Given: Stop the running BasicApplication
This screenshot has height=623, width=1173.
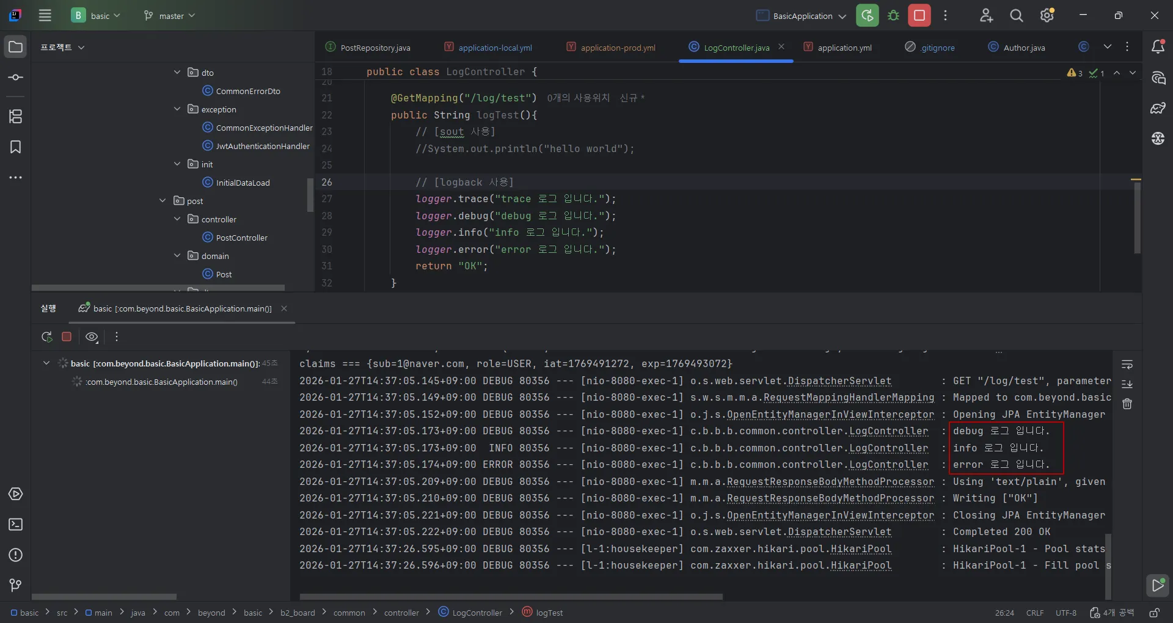Looking at the screenshot, I should (x=919, y=16).
